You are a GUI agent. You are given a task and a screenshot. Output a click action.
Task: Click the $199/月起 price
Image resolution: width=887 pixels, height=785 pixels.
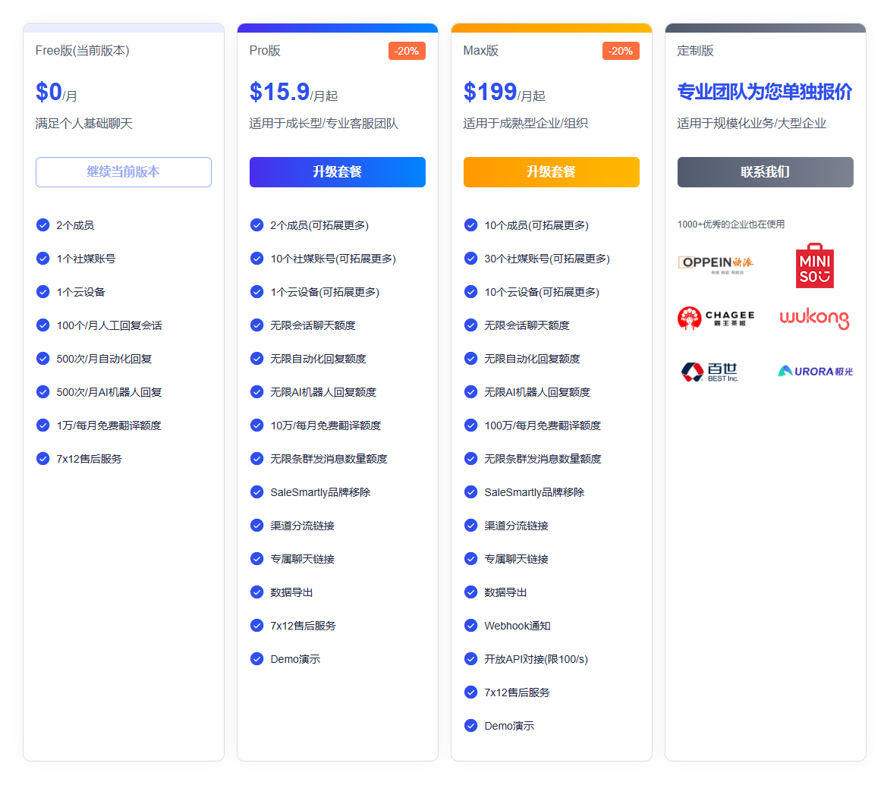[504, 93]
